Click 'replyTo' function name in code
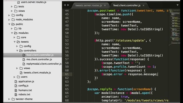Screen dimensions: 183x103 [106, 89]
